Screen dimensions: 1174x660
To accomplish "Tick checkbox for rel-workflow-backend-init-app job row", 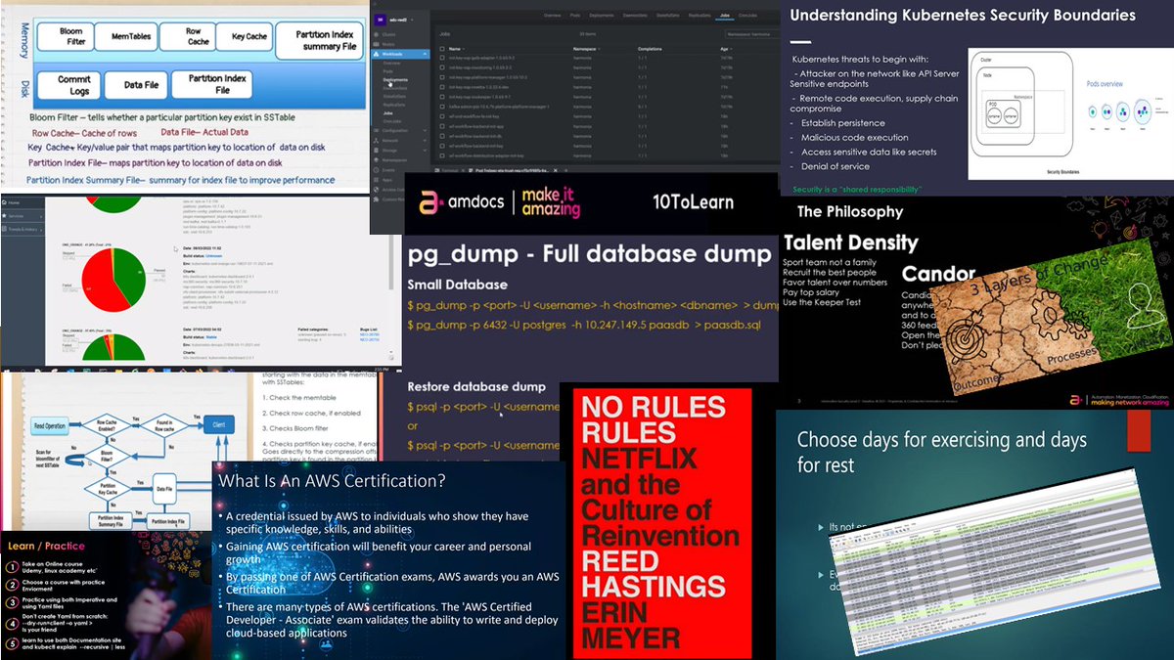I will click(442, 126).
